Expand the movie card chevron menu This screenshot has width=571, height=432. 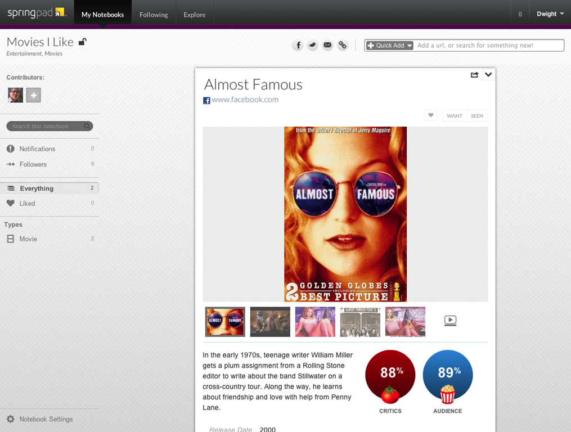pos(488,75)
